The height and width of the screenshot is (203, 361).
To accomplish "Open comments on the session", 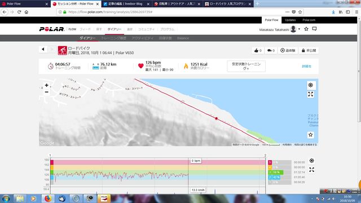I will pos(271,50).
